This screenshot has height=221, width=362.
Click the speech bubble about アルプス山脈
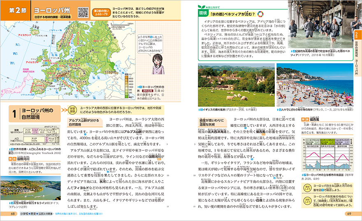pos(150,44)
